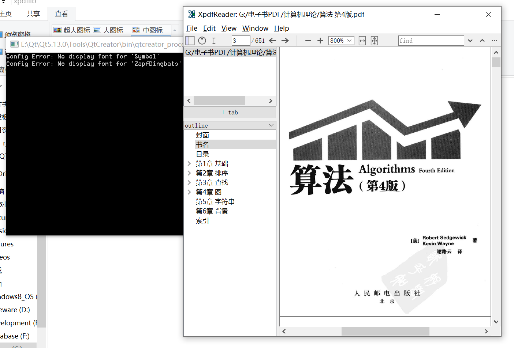Zoom out using the minus icon

308,41
